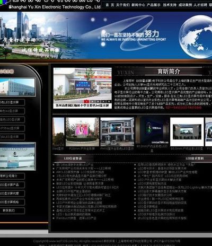Viewport: 212px width, 246px height.
Task: Open sidebar reception desk photo
Action: point(17,156)
